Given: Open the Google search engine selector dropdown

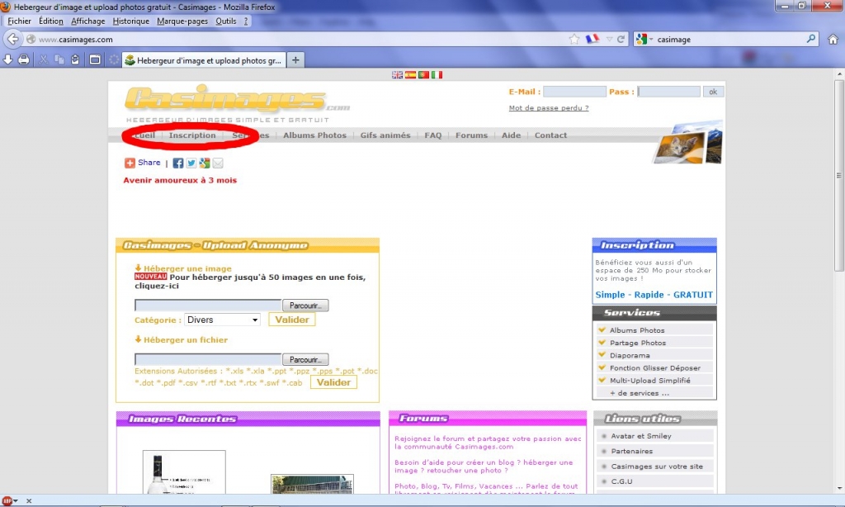Looking at the screenshot, I should 644,39.
